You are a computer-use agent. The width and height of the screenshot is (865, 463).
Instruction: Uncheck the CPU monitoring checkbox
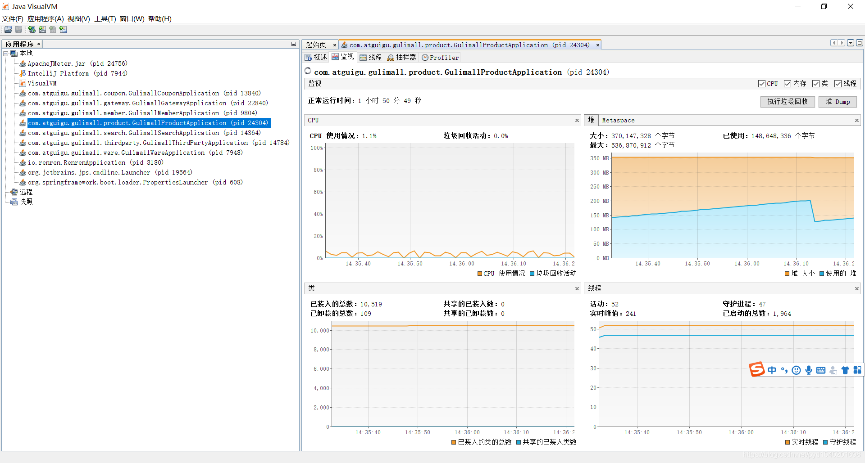pos(762,84)
